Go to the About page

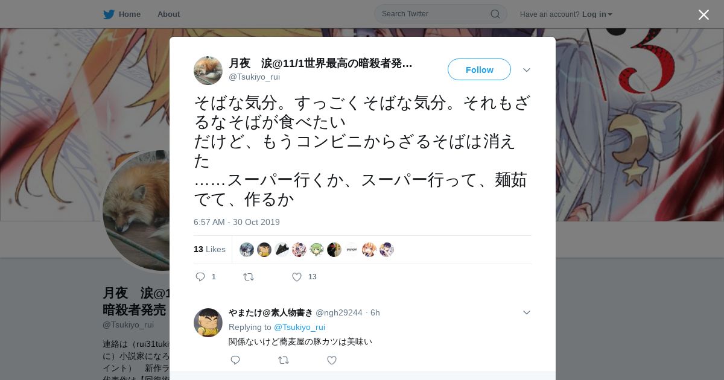(x=168, y=14)
